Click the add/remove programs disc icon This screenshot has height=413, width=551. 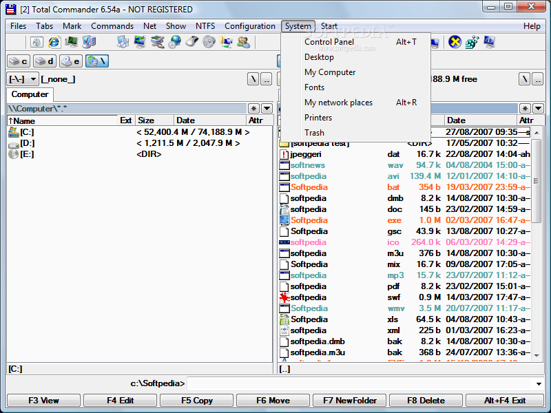click(123, 42)
